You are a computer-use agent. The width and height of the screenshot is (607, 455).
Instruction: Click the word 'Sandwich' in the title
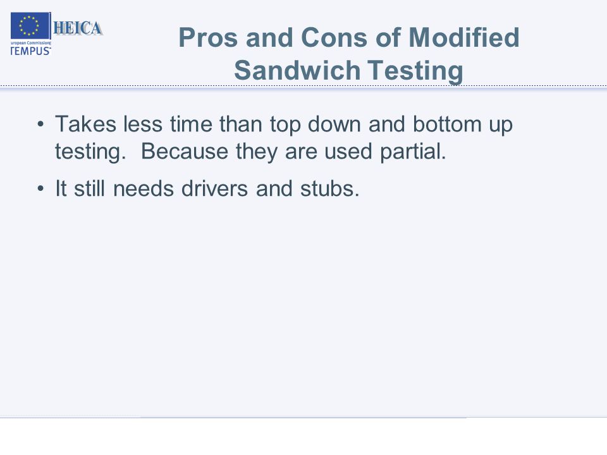point(297,70)
